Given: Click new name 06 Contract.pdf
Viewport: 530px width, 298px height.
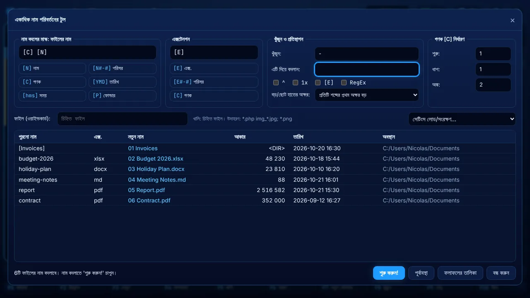Looking at the screenshot, I should click(149, 200).
